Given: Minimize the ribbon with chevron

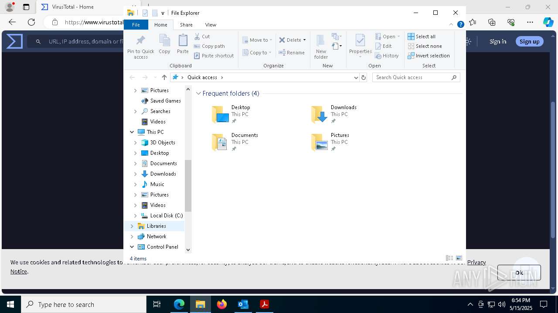Looking at the screenshot, I should point(452,25).
